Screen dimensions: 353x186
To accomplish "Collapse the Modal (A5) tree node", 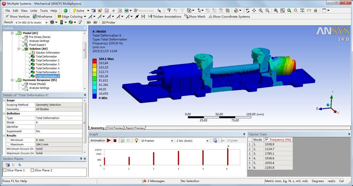I will [x=12, y=33].
